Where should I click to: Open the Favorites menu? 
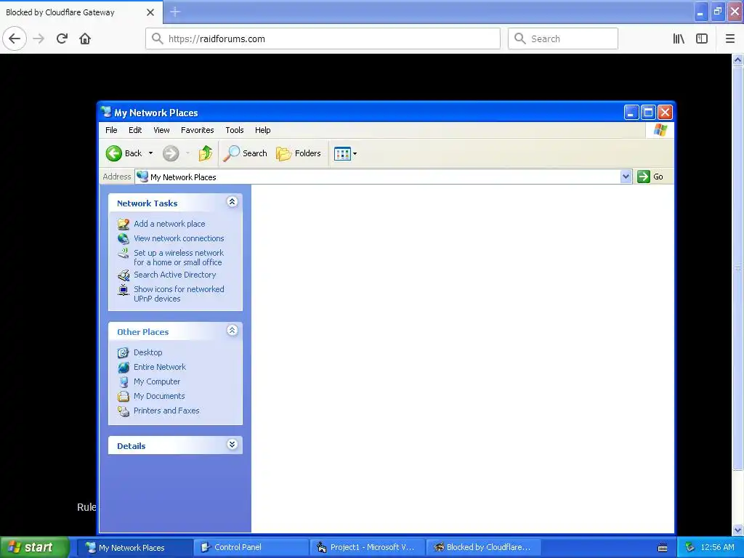198,130
